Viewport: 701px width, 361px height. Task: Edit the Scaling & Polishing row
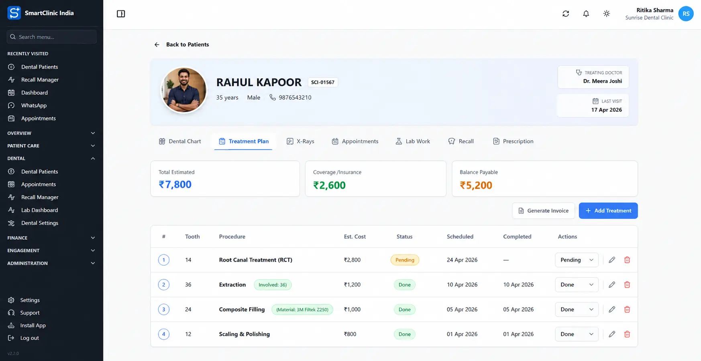pyautogui.click(x=612, y=334)
